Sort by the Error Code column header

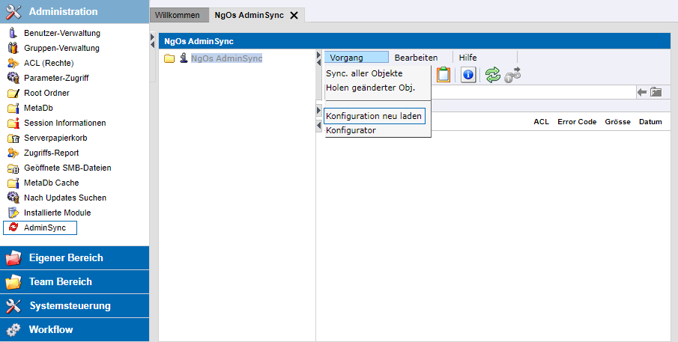[x=578, y=122]
